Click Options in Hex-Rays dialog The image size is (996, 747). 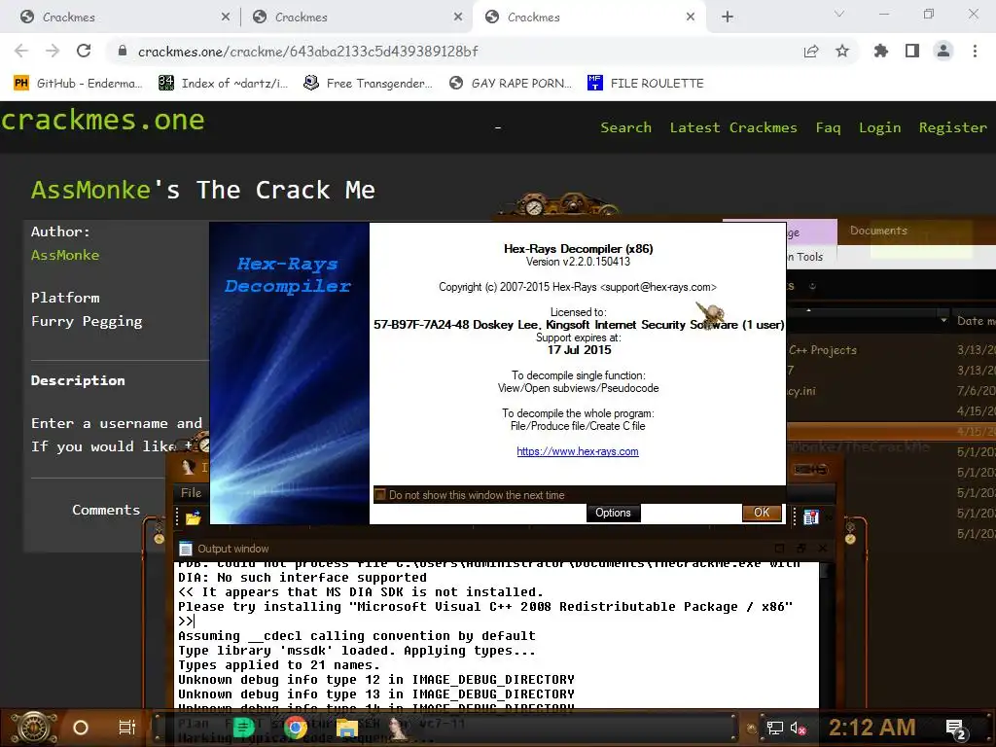pos(613,513)
